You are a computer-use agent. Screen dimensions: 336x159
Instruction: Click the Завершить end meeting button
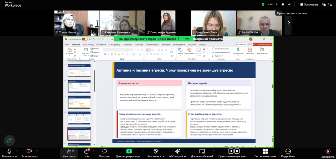click(328, 153)
